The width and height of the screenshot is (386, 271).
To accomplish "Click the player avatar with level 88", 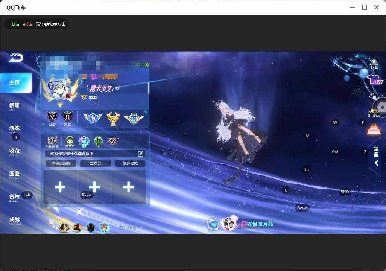I will tap(60, 91).
